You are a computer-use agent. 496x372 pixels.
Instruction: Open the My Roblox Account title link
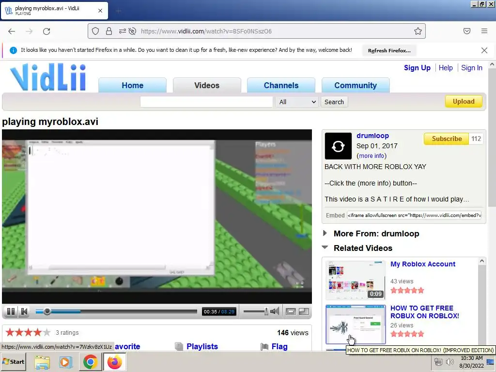[x=423, y=264]
